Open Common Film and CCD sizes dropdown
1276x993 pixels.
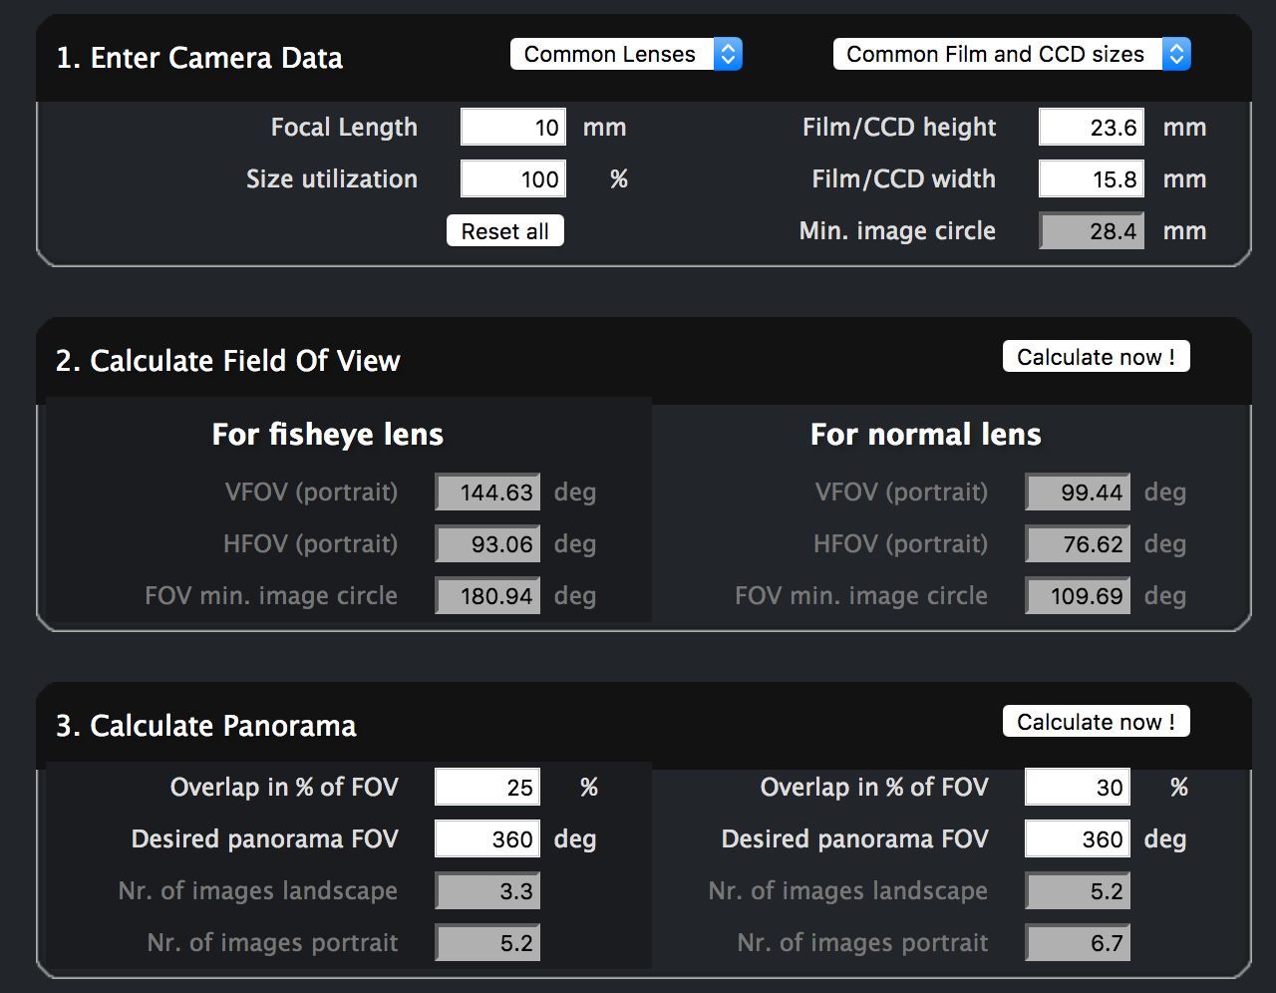1012,54
